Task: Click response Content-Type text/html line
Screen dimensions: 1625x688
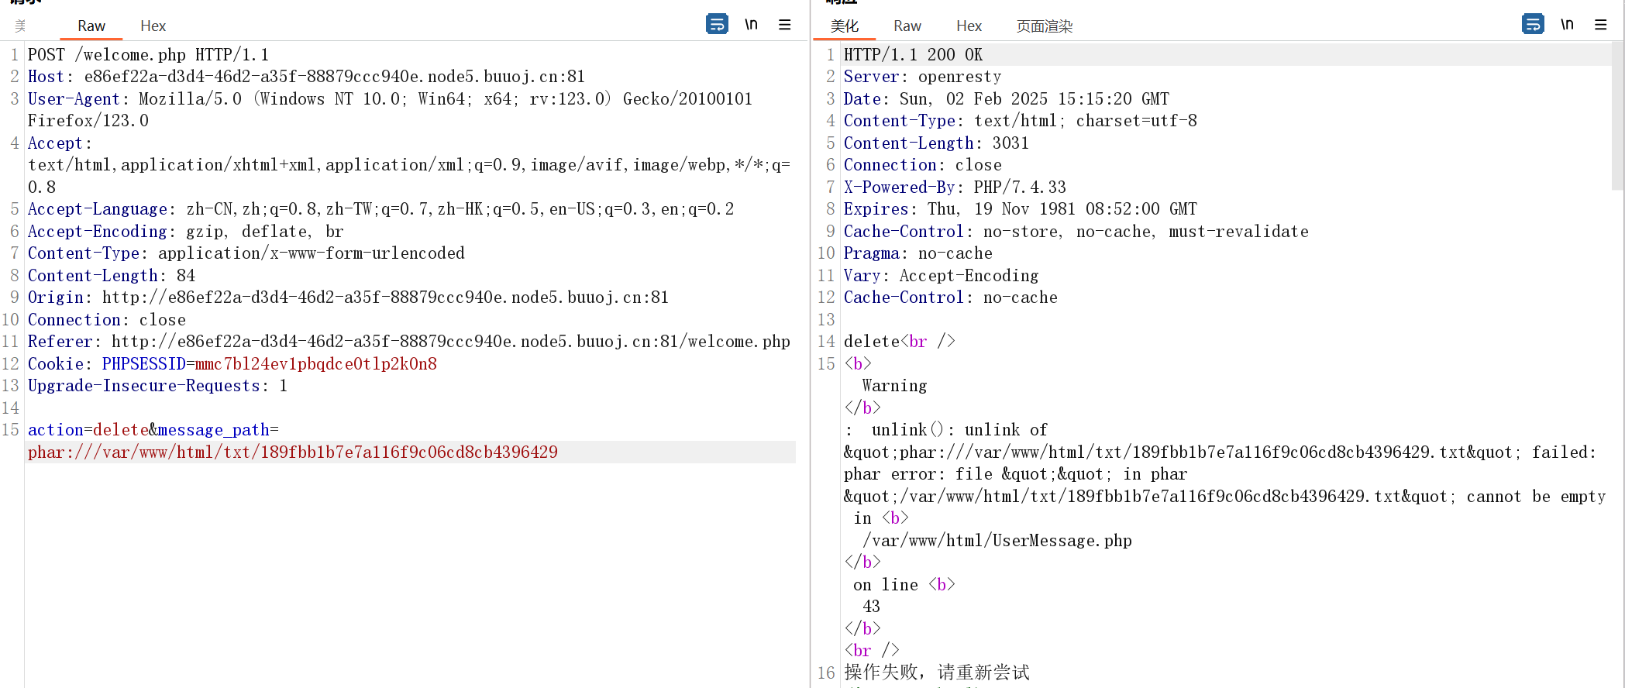Action: coord(1021,121)
